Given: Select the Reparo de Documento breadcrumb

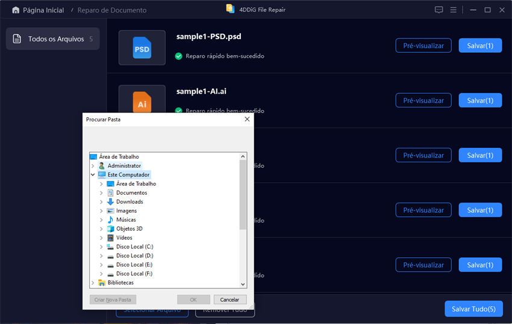Looking at the screenshot, I should coord(111,10).
